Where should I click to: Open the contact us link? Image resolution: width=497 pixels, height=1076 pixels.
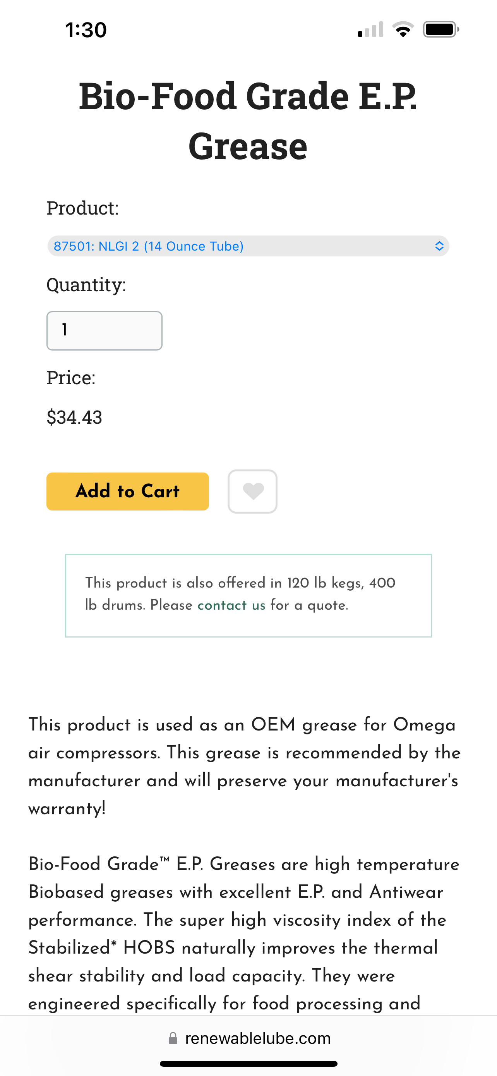click(x=231, y=605)
